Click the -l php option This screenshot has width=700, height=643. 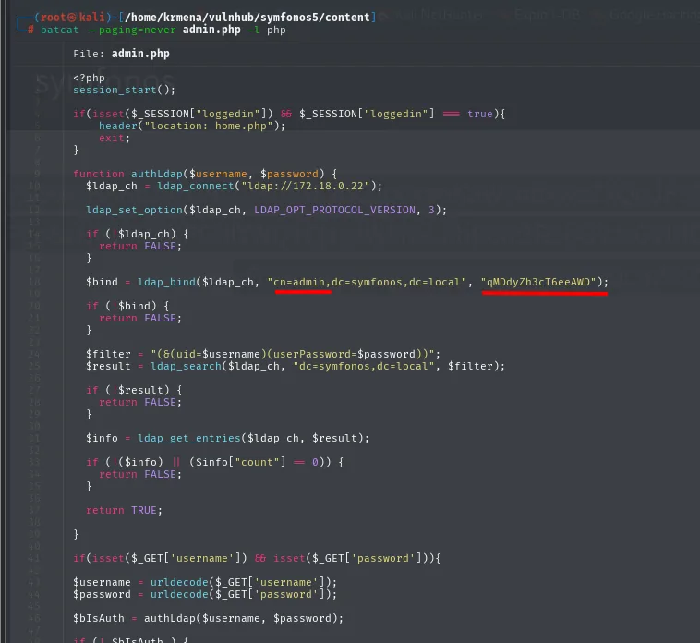pos(267,30)
